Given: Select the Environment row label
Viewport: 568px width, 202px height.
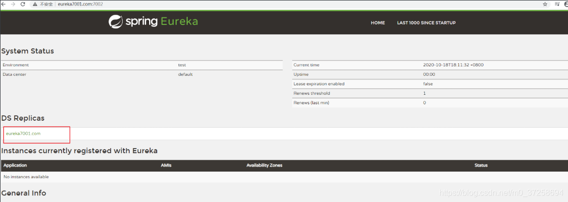Looking at the screenshot, I should coord(16,65).
